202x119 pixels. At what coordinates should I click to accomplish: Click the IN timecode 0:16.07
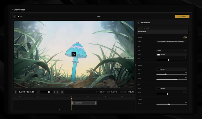(x=102, y=92)
